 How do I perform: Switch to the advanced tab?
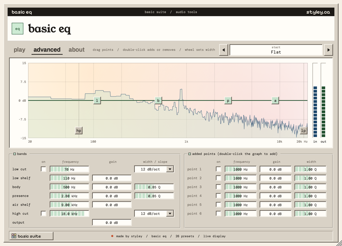tap(47, 50)
